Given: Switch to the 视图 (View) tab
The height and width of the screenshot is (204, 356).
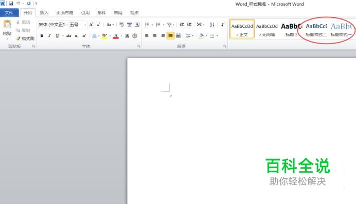Looking at the screenshot, I should pyautogui.click(x=134, y=13).
